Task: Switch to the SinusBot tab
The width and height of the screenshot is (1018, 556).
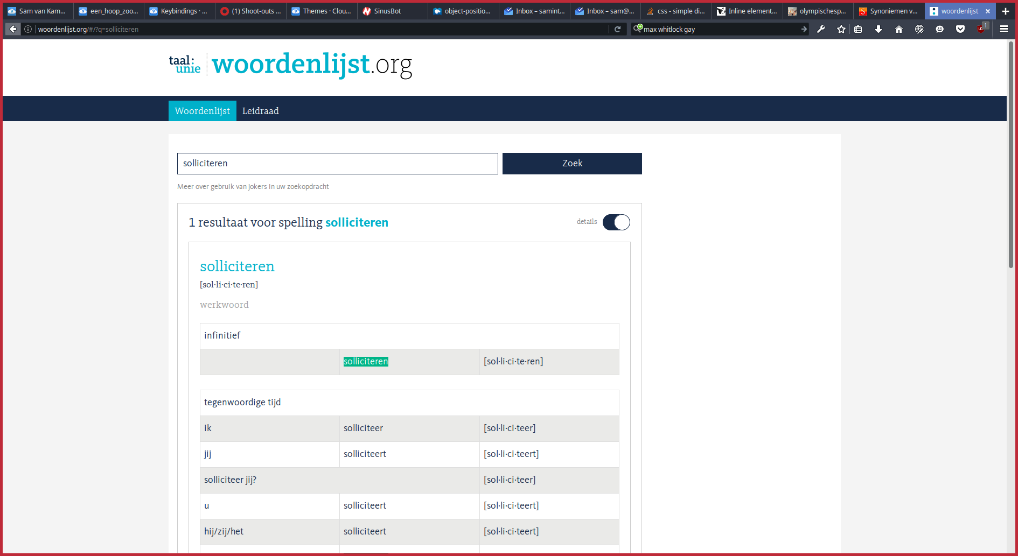Action: pyautogui.click(x=387, y=11)
